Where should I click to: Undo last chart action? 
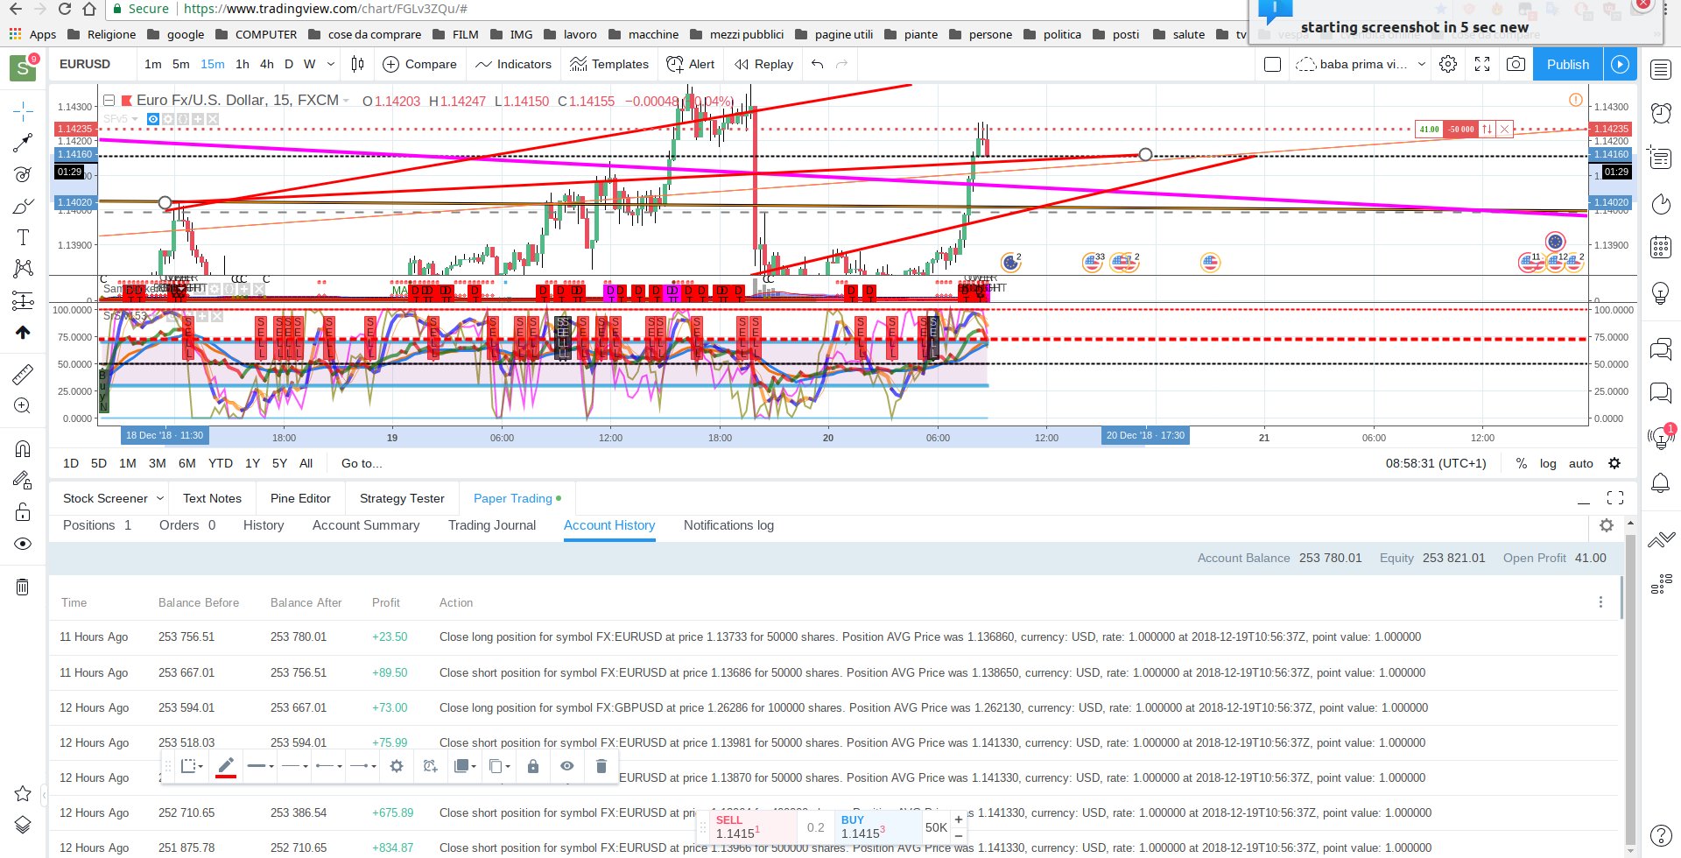[817, 64]
